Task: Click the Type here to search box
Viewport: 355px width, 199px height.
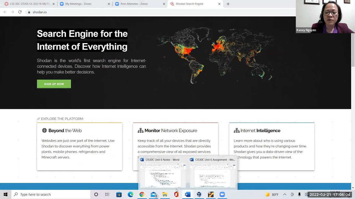Action: coord(51,194)
